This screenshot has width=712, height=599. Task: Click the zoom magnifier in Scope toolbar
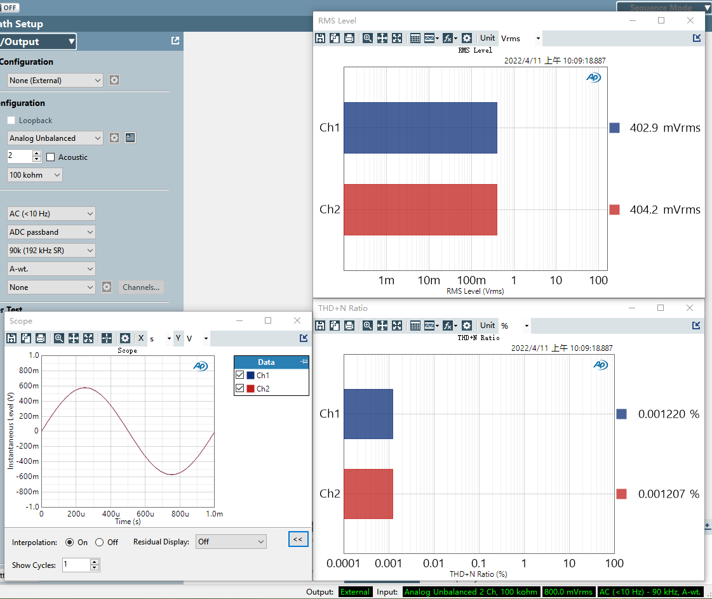pyautogui.click(x=58, y=338)
